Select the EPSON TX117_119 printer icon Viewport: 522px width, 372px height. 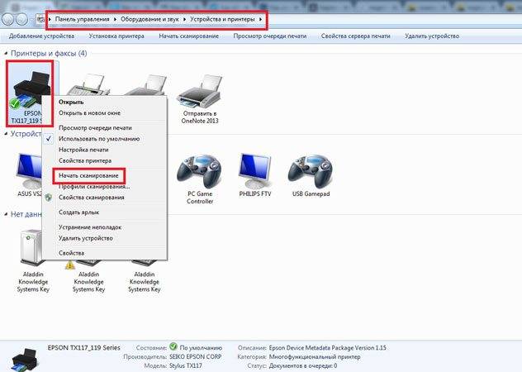30,93
